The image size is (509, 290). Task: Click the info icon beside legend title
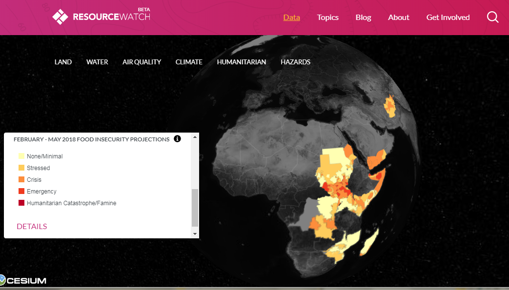click(x=177, y=139)
